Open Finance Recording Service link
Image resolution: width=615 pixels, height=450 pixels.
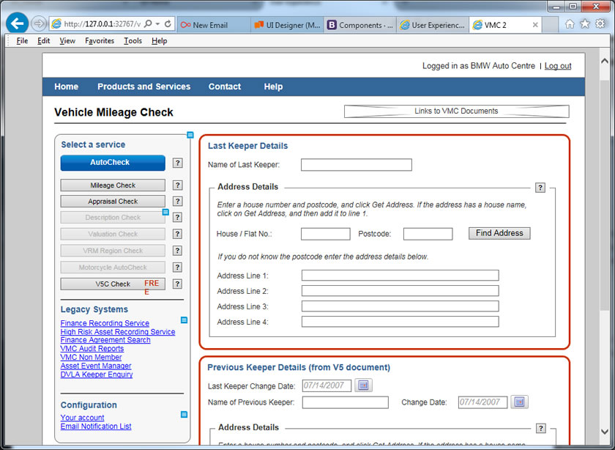point(105,323)
